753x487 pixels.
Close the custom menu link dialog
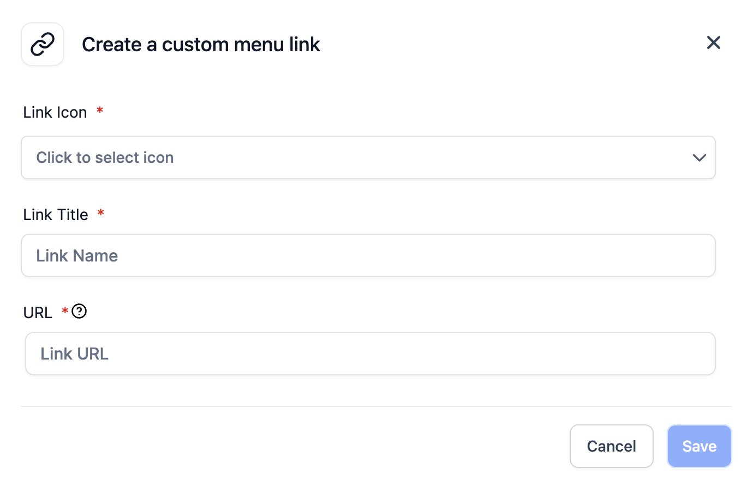point(713,42)
